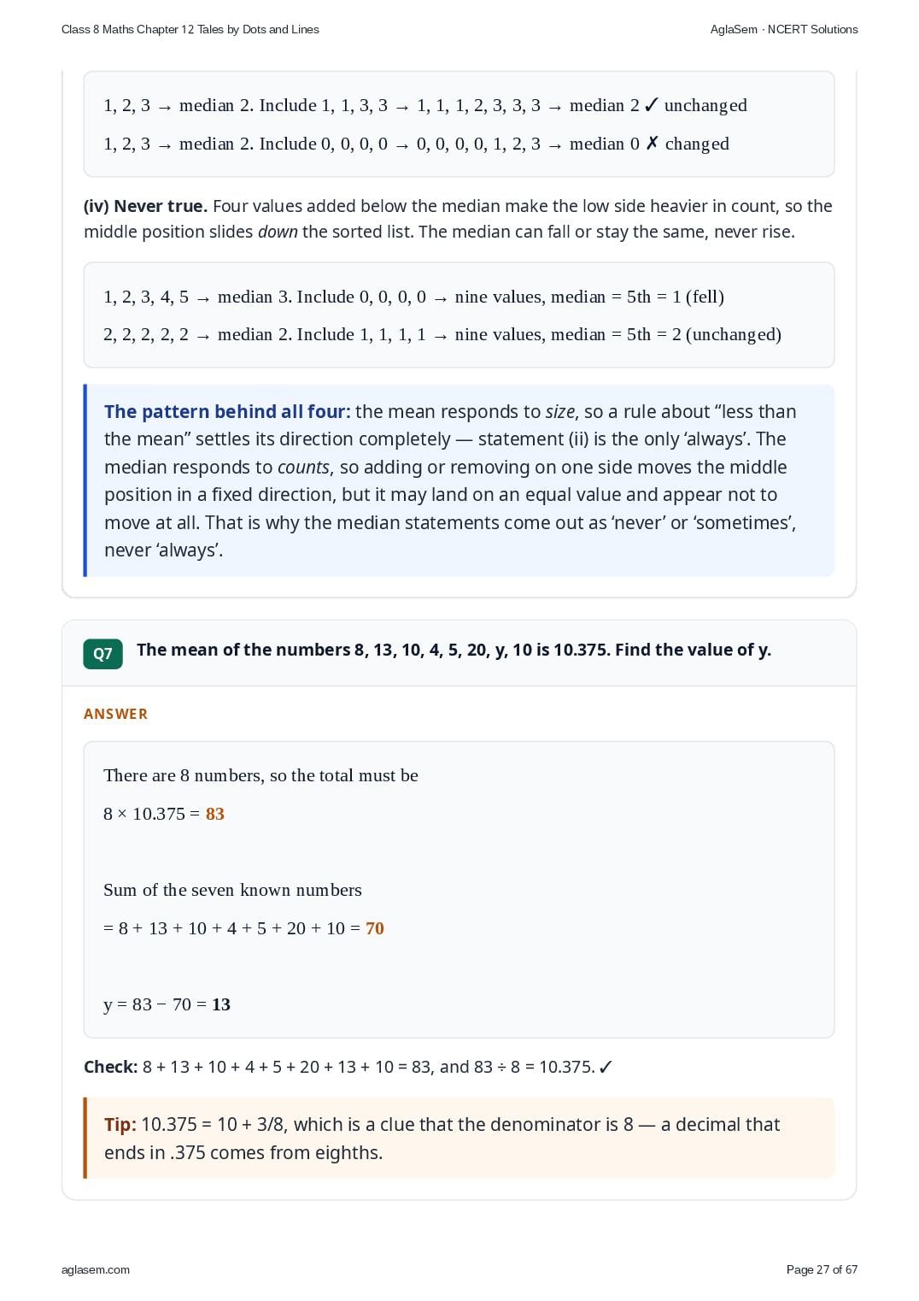Click the 'Page 27 of 67' page indicator
This screenshot has height=1301, width=919.
click(x=822, y=1269)
